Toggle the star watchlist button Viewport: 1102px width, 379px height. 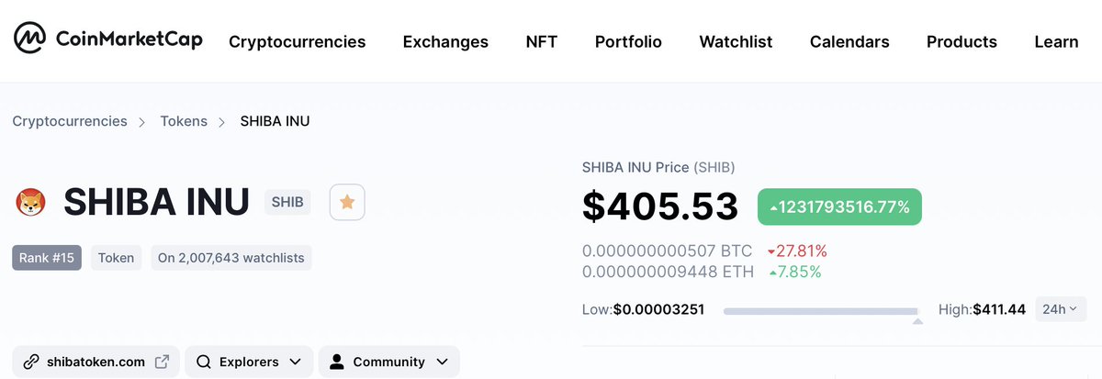tap(347, 202)
